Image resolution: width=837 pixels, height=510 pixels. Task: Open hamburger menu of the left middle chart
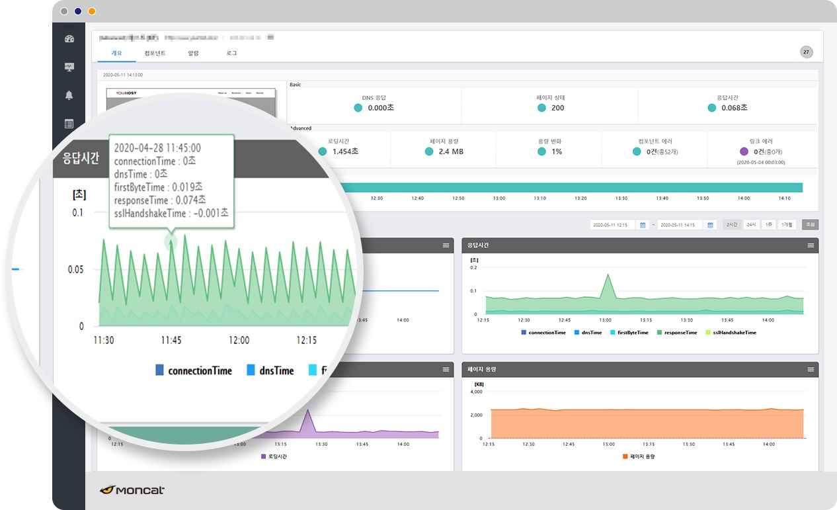446,245
